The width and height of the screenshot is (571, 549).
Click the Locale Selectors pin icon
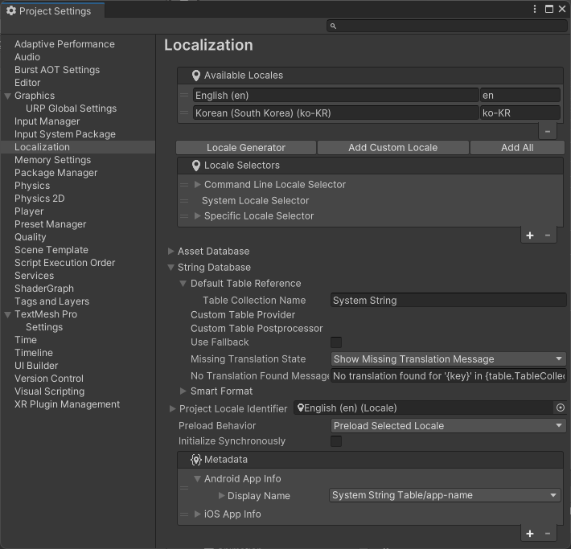click(196, 166)
